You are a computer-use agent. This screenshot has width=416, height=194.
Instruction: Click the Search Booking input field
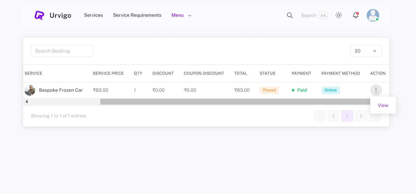62,51
